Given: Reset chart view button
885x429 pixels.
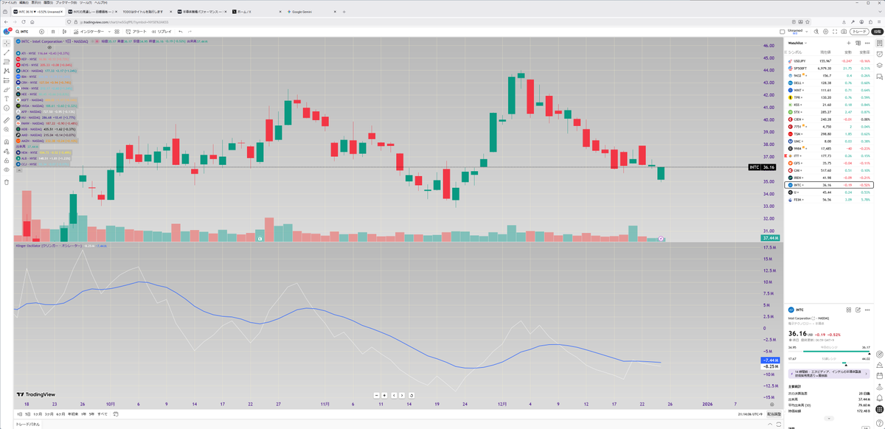Looking at the screenshot, I should (x=412, y=395).
